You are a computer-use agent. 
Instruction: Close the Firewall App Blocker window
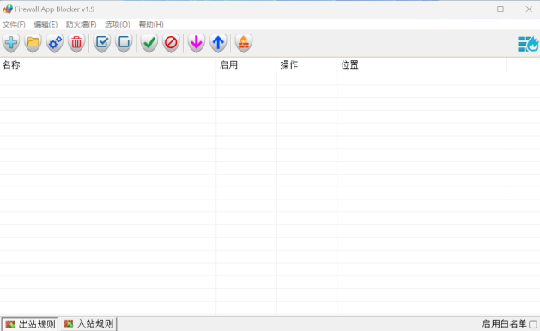pos(529,9)
